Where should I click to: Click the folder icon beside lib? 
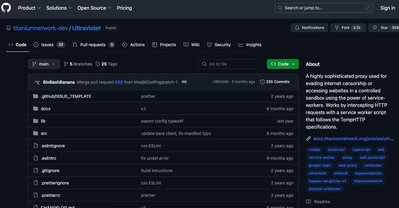tap(36, 121)
